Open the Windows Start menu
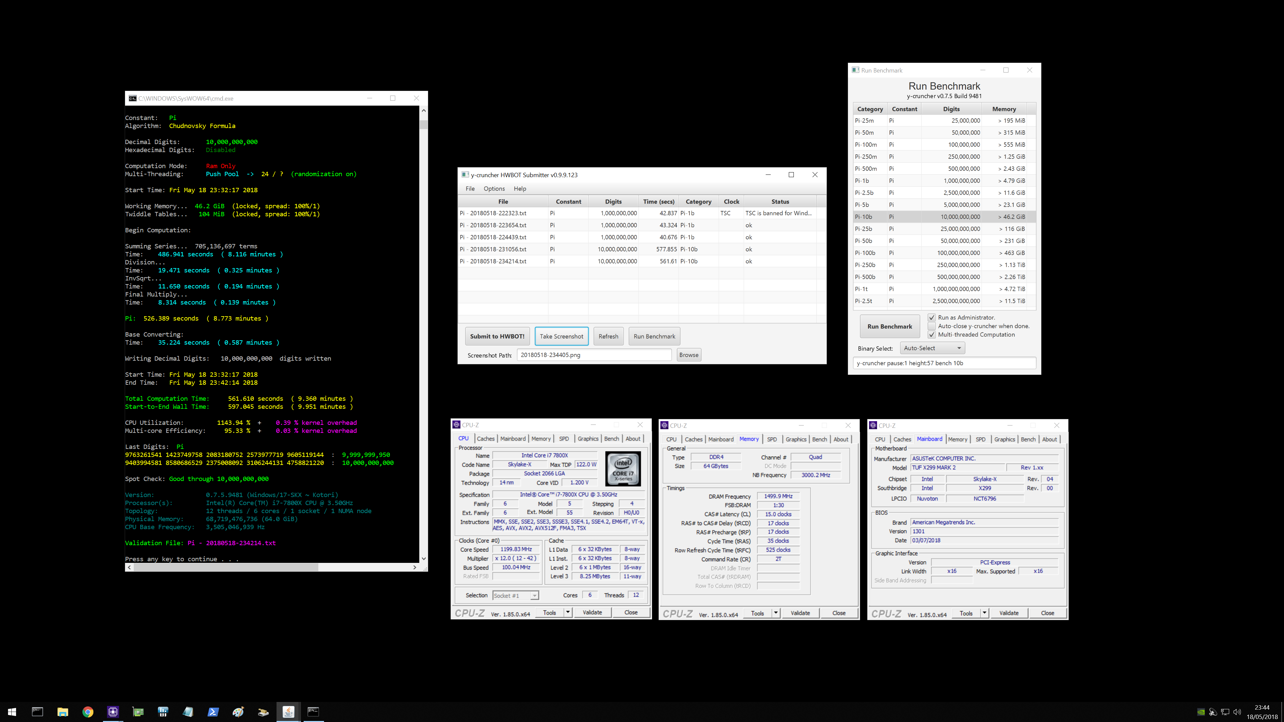The height and width of the screenshot is (722, 1284). coord(12,712)
